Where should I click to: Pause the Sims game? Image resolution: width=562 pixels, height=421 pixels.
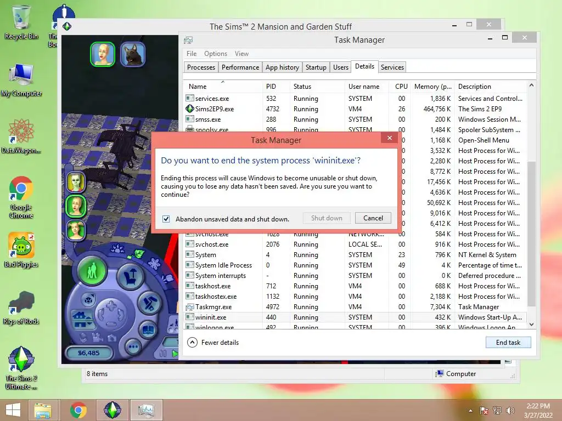pos(162,354)
